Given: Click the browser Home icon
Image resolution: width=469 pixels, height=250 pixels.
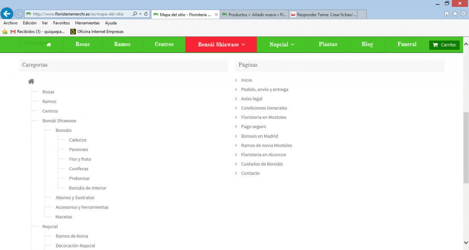Looking at the screenshot, I should [446, 14].
